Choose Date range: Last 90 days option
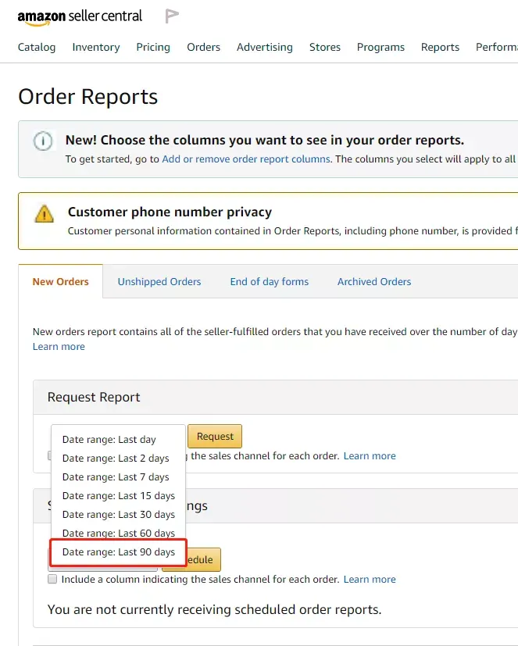 (118, 552)
